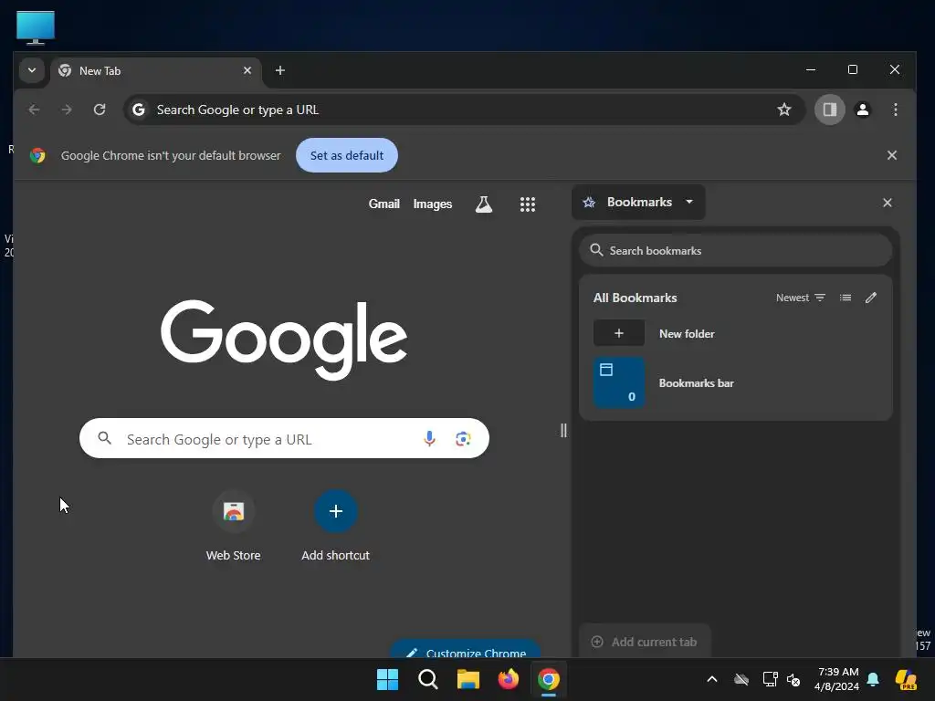The height and width of the screenshot is (701, 935).
Task: Click OneDrive cloud tray icon
Action: (741, 679)
